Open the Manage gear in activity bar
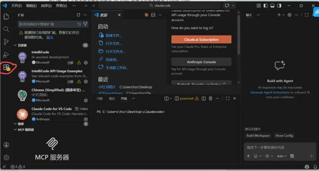319x171 pixels. point(6,157)
